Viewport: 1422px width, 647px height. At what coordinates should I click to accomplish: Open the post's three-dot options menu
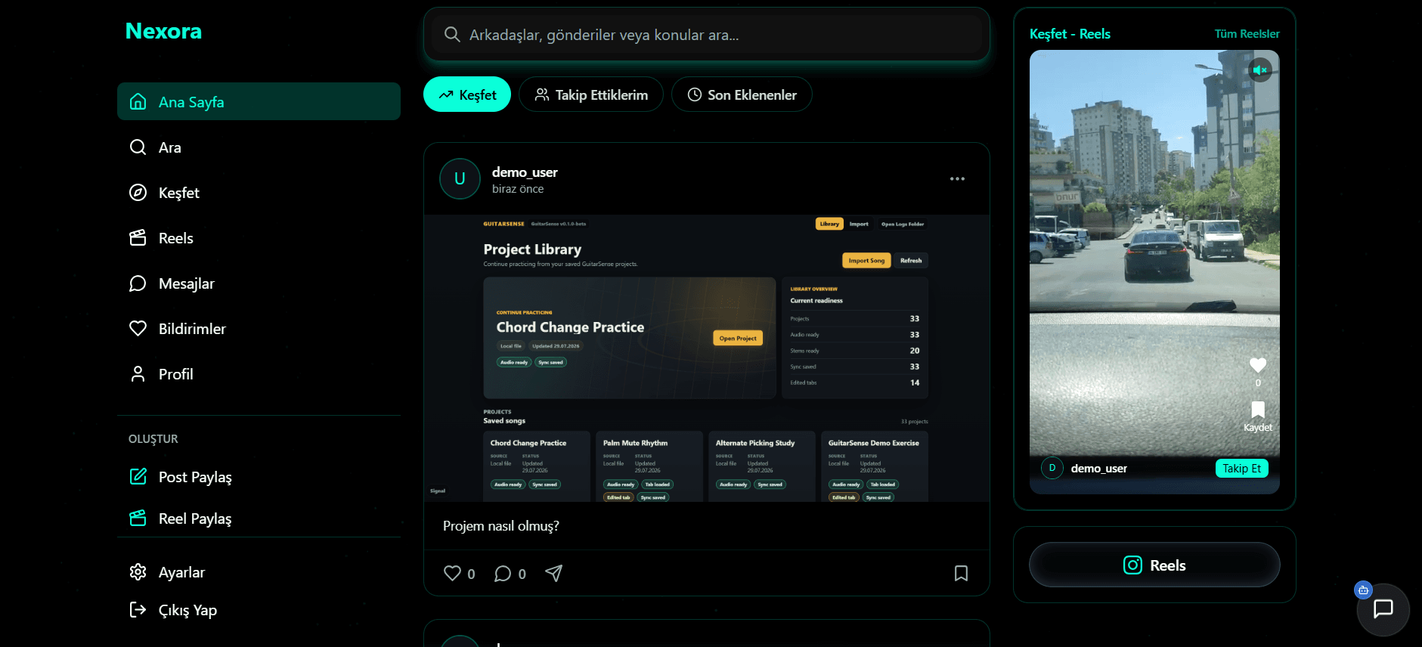point(957,179)
